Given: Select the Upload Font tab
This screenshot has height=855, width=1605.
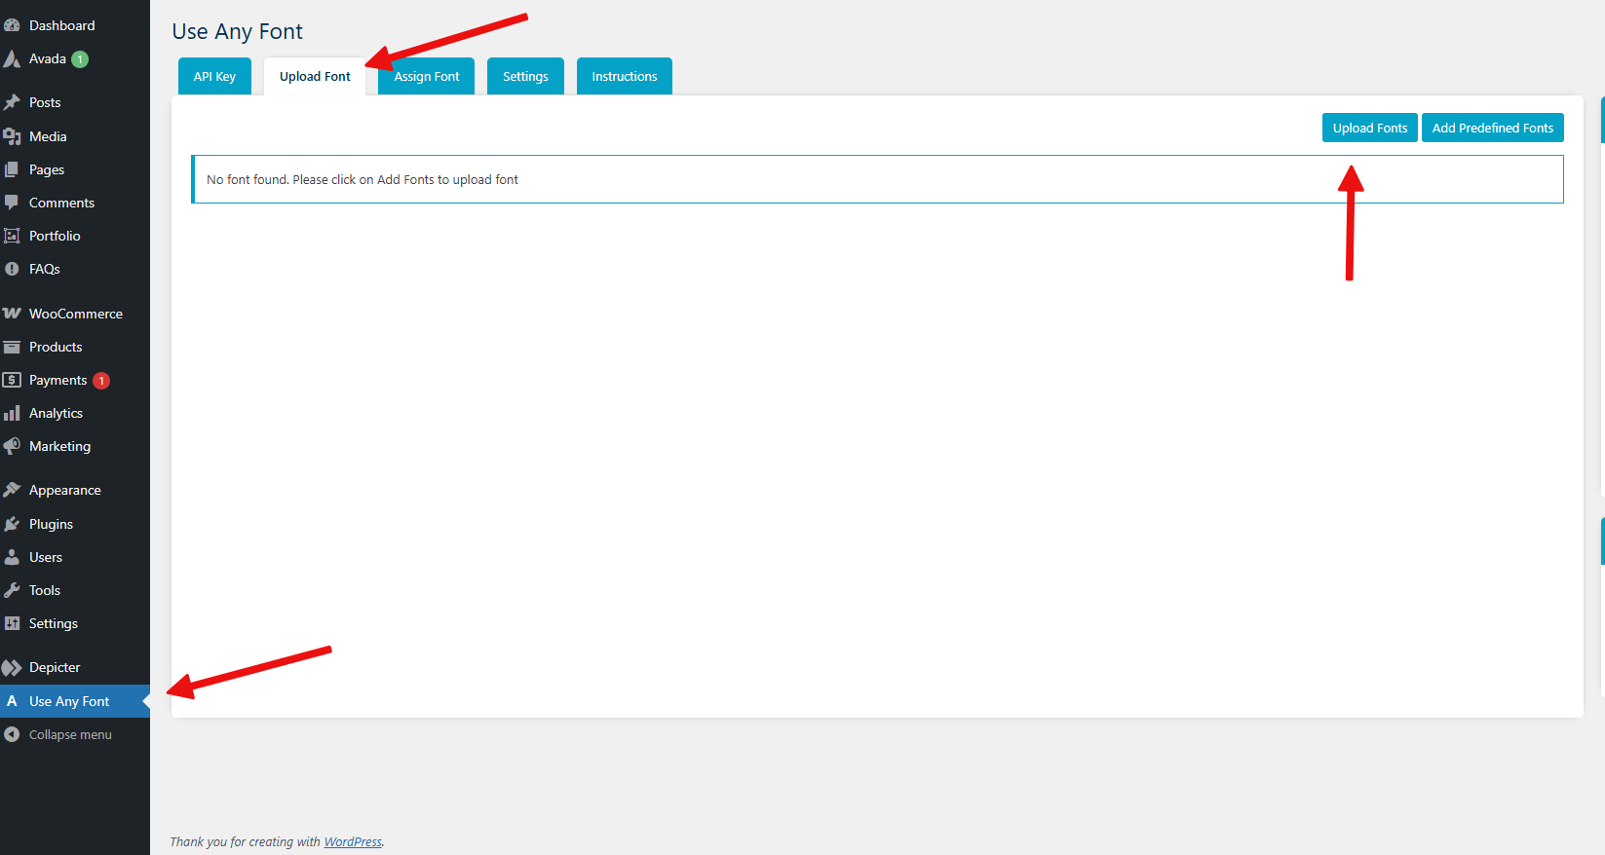Looking at the screenshot, I should [315, 76].
